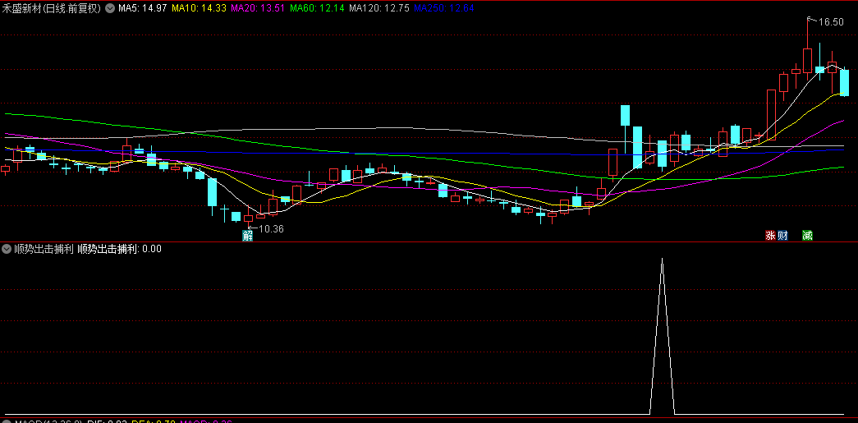The image size is (858, 423).
Task: Click the peak of the indicator spike
Action: (x=662, y=260)
